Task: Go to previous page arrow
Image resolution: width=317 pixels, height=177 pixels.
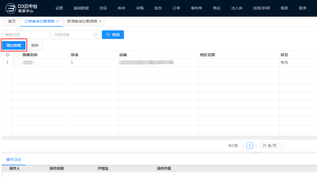Action: coord(243,146)
